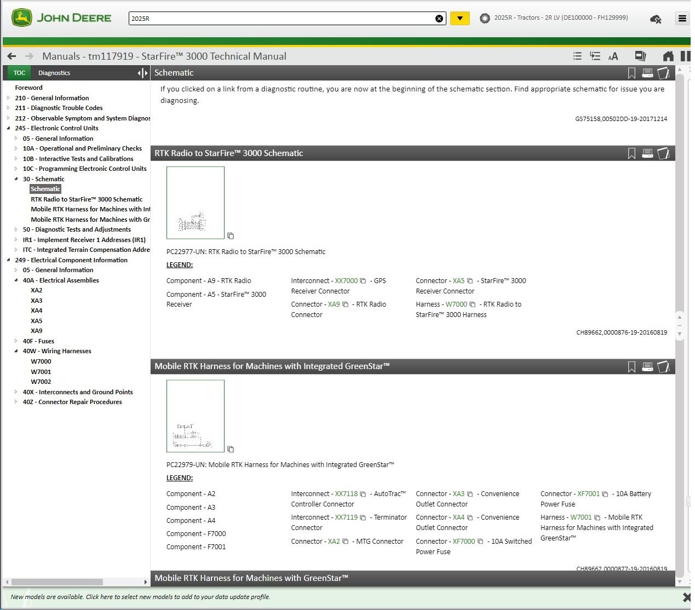The width and height of the screenshot is (695, 610).
Task: Open the font size (AA) tool
Action: [613, 56]
